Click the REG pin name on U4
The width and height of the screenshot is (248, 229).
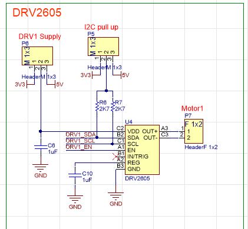[x=134, y=162]
